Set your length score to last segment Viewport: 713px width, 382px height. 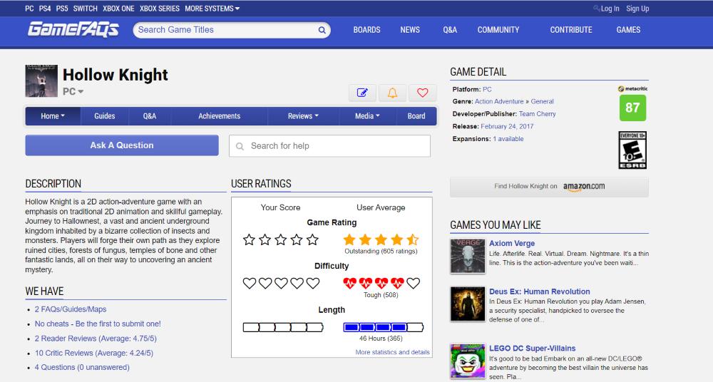(x=314, y=327)
